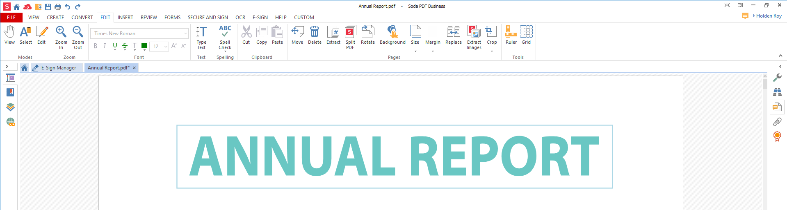Viewport: 787px width, 210px height.
Task: Toggle the Grid display
Action: pyautogui.click(x=526, y=35)
